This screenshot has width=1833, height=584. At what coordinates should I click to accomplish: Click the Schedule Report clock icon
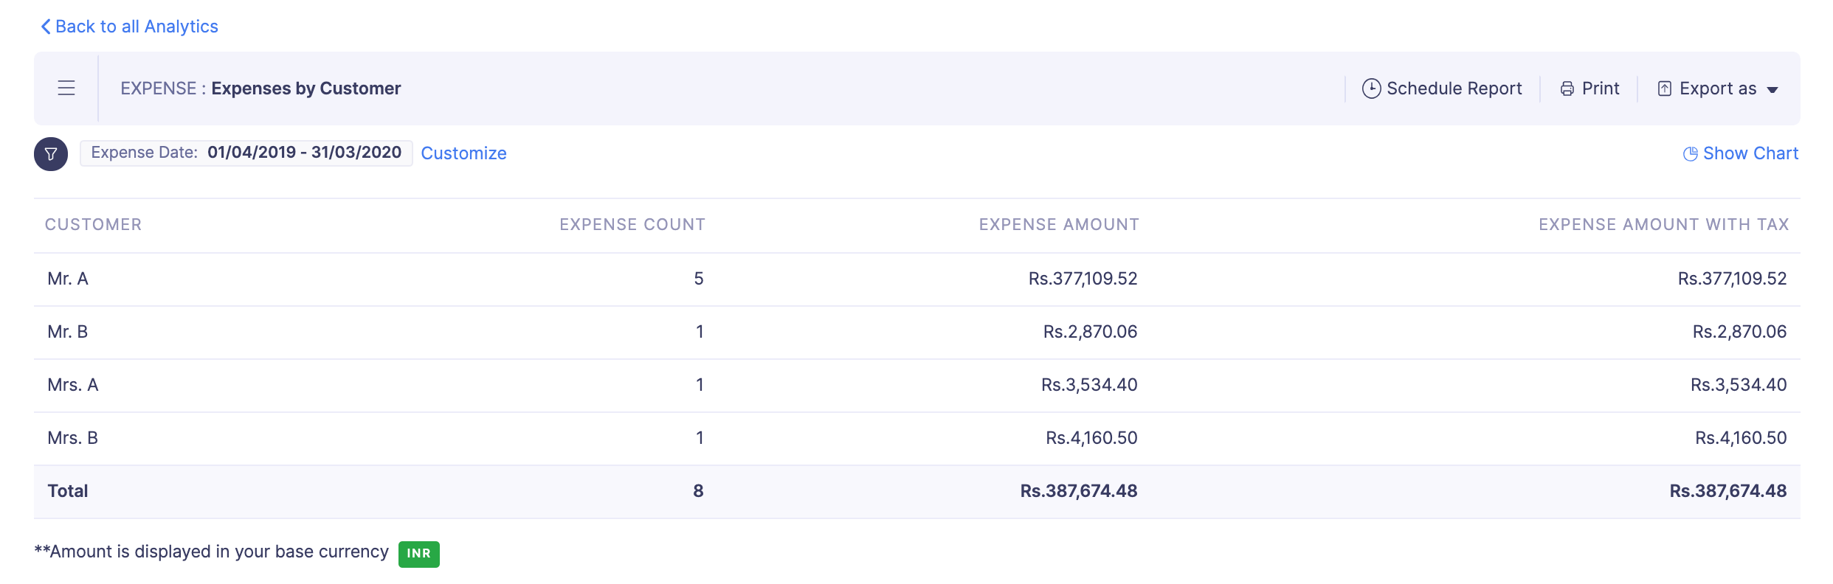coord(1371,88)
